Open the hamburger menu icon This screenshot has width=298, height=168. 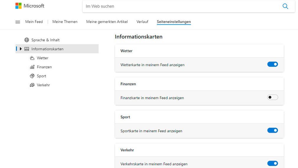(x=18, y=22)
